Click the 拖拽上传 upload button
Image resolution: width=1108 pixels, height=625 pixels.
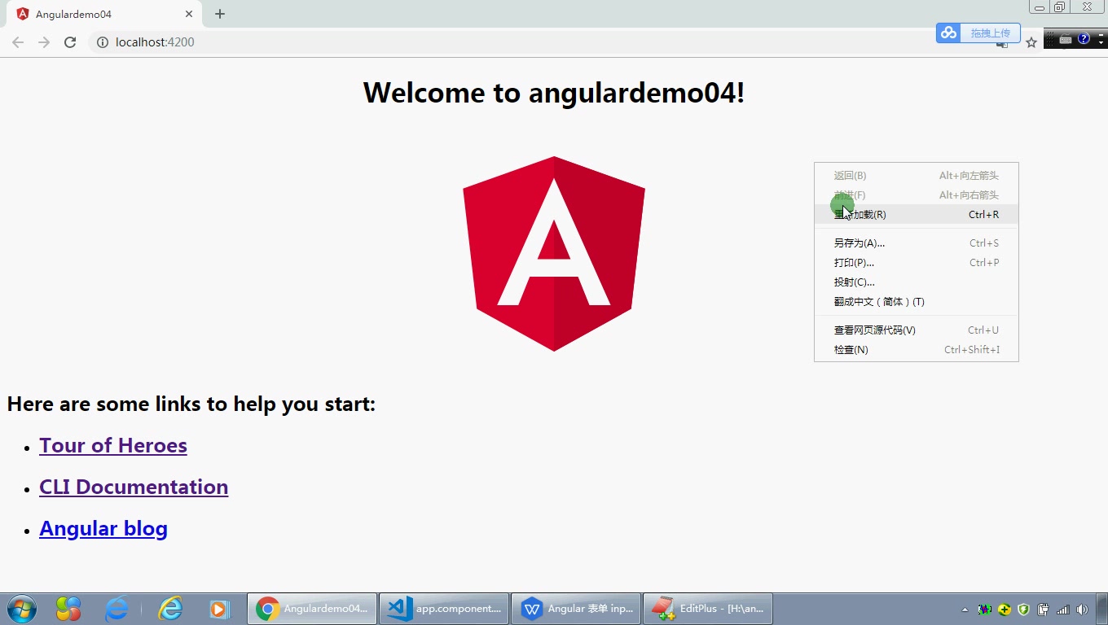coord(990,33)
